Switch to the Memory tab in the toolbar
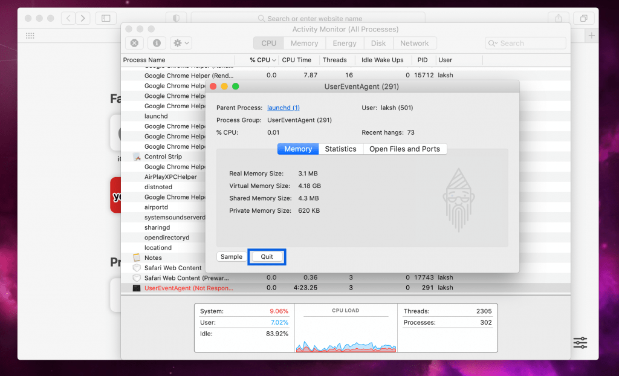 305,44
